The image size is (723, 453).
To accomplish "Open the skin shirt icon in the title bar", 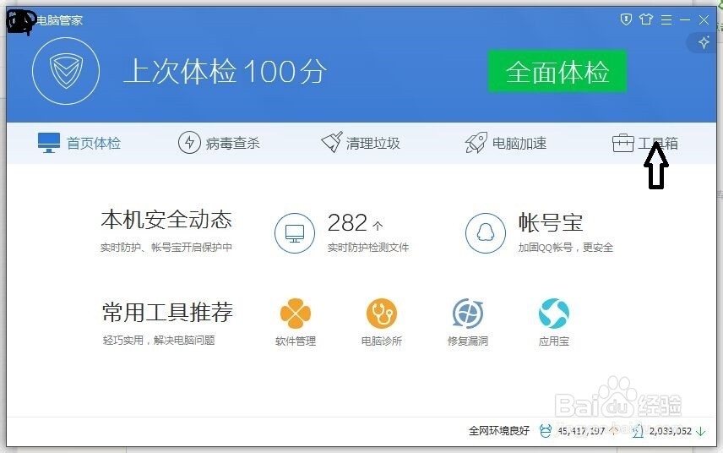I will (646, 19).
